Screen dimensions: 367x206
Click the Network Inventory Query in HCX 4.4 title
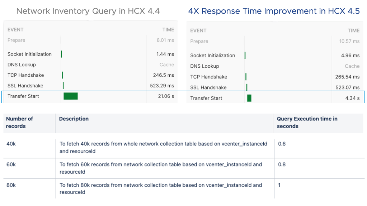(x=88, y=11)
